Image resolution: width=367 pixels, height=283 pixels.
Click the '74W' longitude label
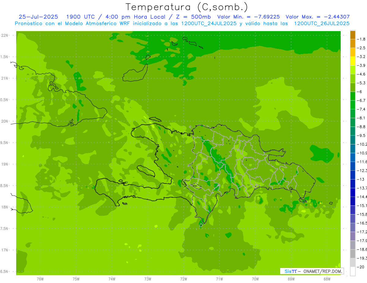(x=112, y=279)
